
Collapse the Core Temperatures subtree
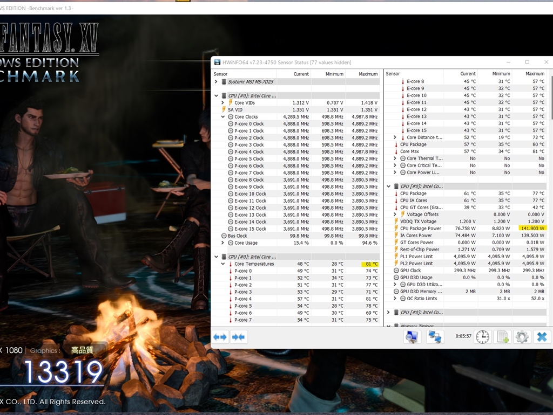tap(223, 264)
